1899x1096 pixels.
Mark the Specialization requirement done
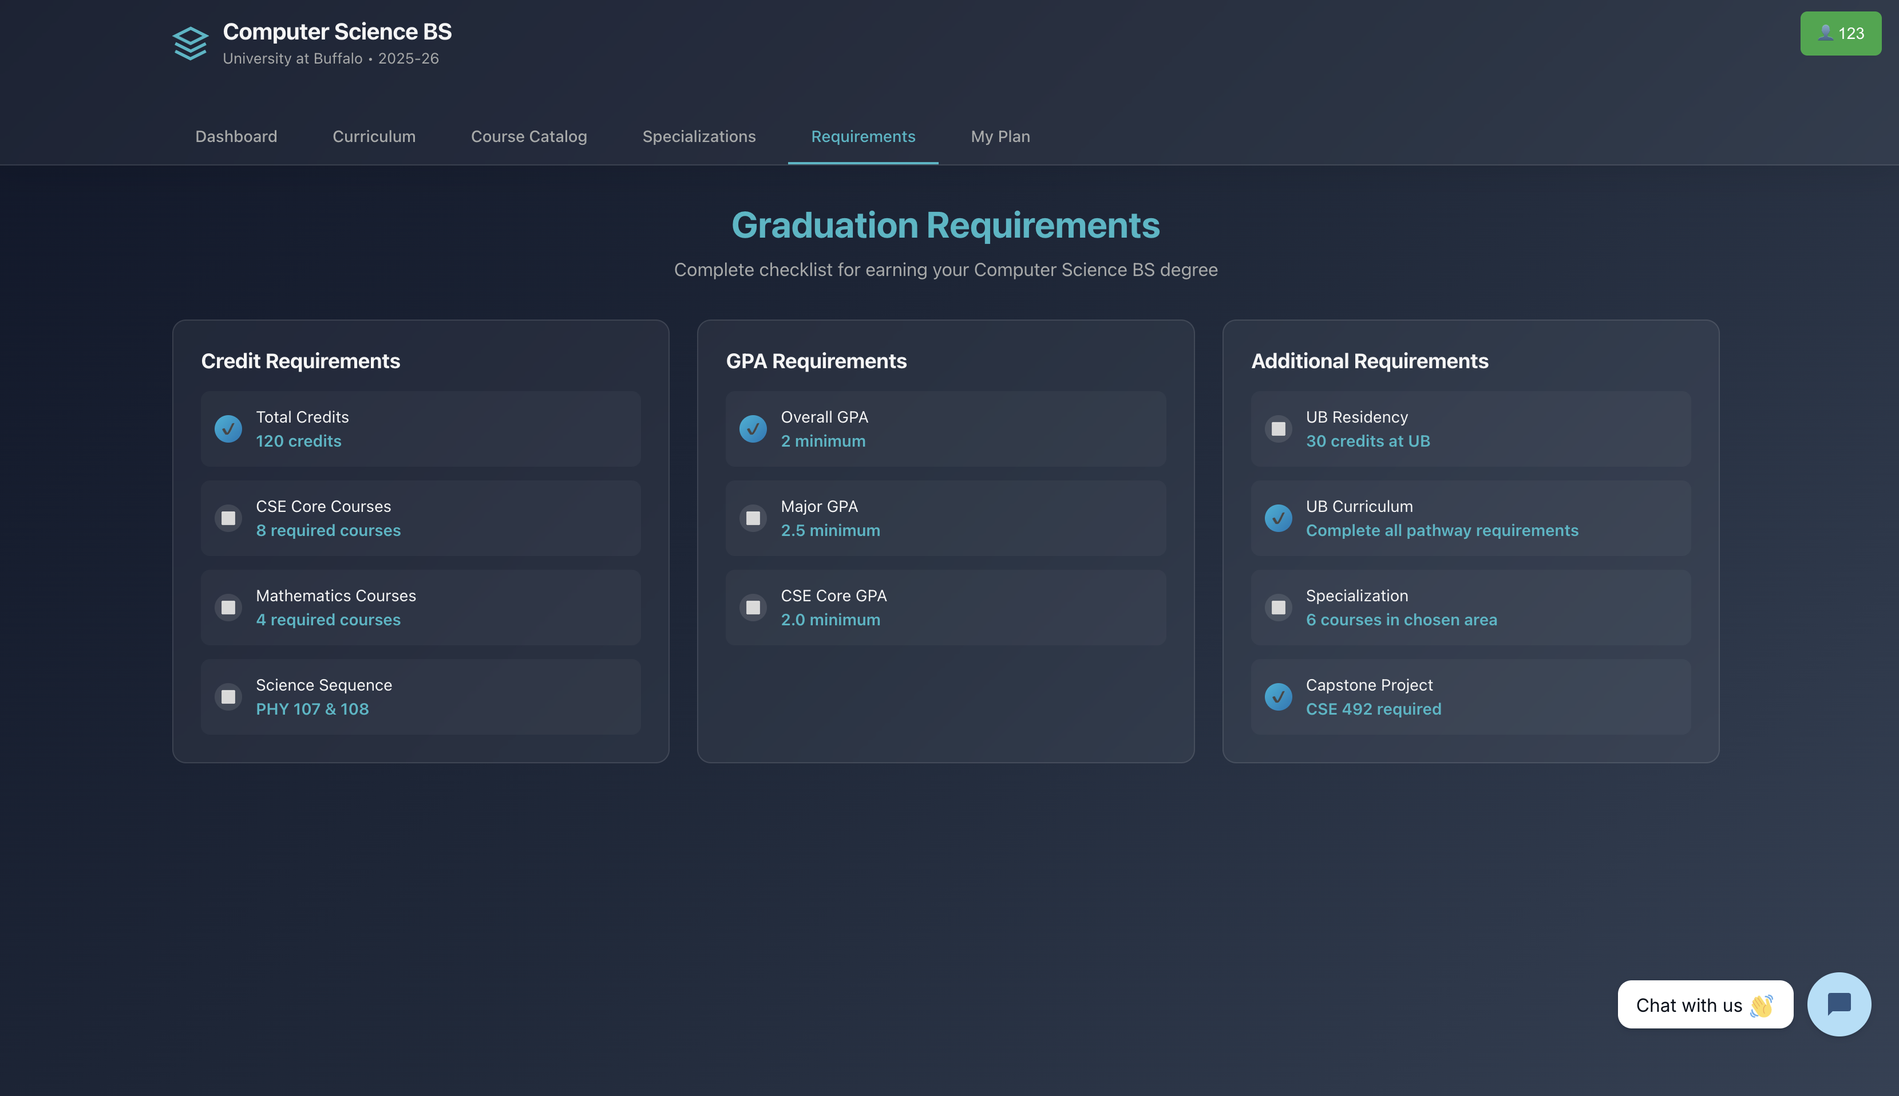coord(1277,608)
